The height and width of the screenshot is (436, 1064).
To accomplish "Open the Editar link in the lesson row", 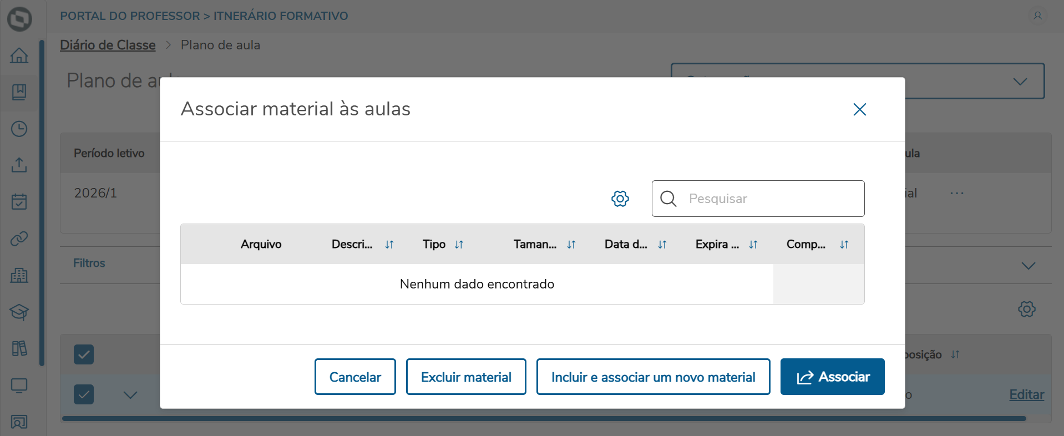I will coord(1027,394).
